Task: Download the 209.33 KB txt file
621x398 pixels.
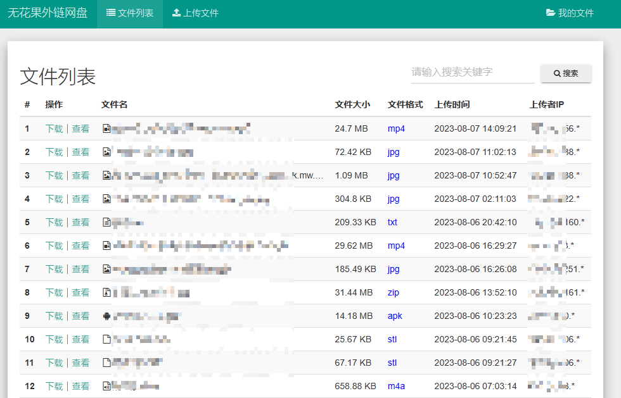Action: pos(54,222)
